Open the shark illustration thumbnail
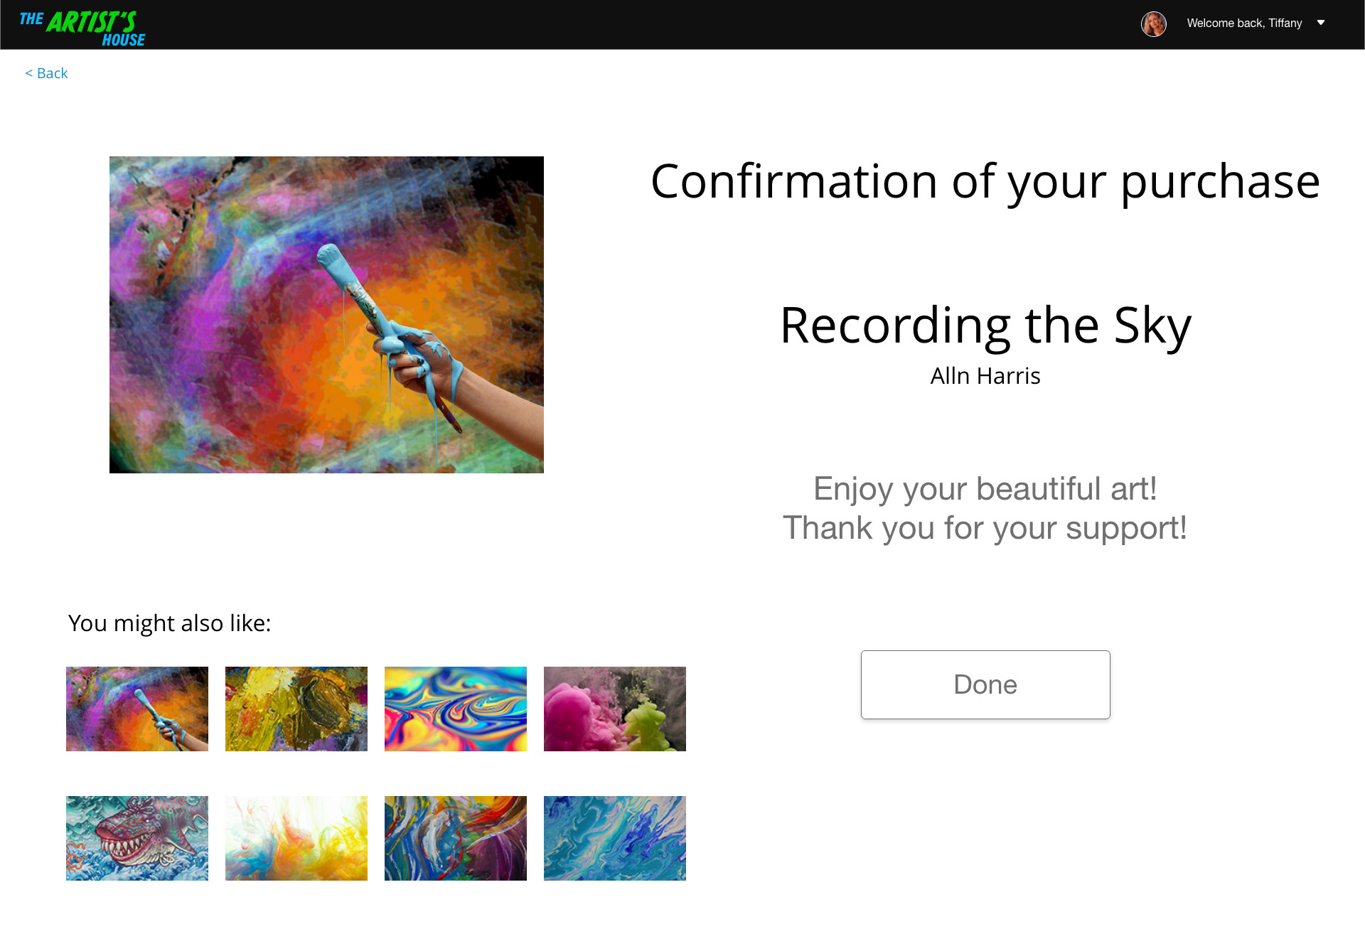 (x=137, y=838)
